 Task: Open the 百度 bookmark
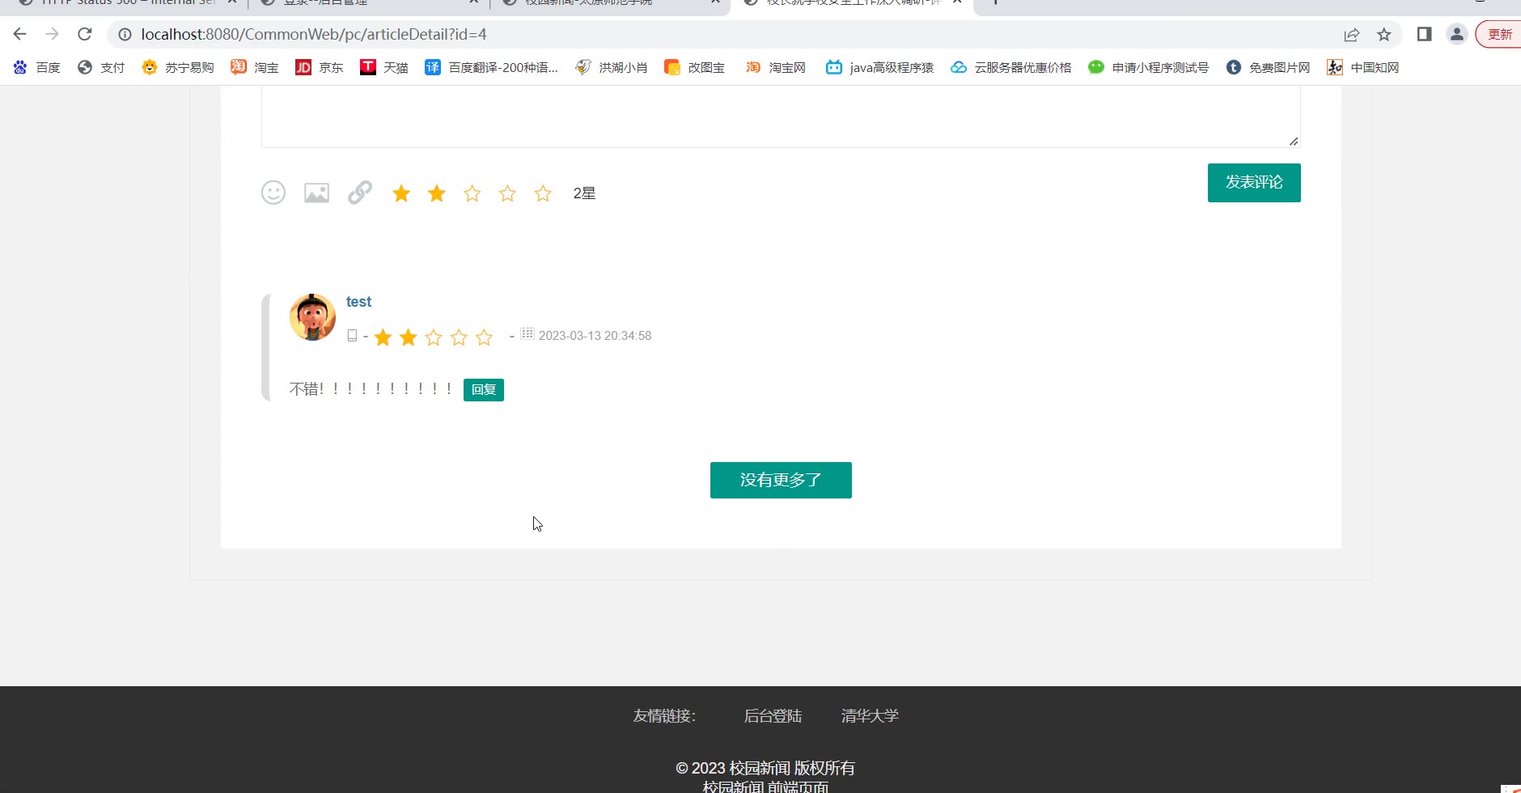(x=37, y=67)
